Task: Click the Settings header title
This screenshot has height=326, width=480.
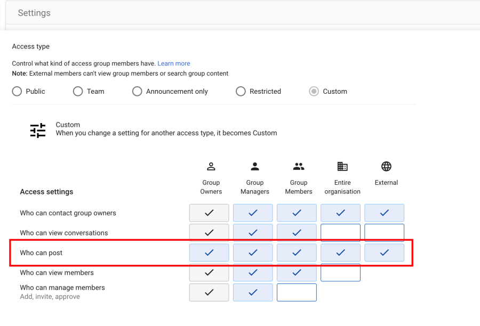Action: (34, 13)
